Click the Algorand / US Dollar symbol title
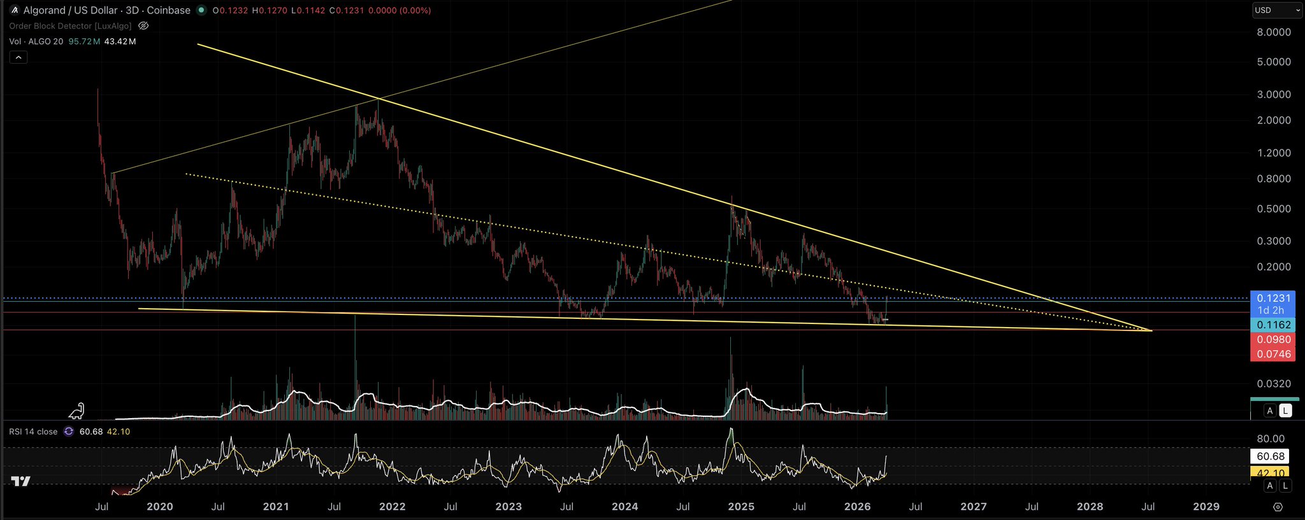The image size is (1305, 520). (107, 10)
